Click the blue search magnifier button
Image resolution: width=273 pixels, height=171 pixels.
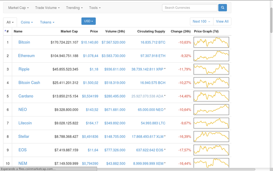[x=223, y=7]
